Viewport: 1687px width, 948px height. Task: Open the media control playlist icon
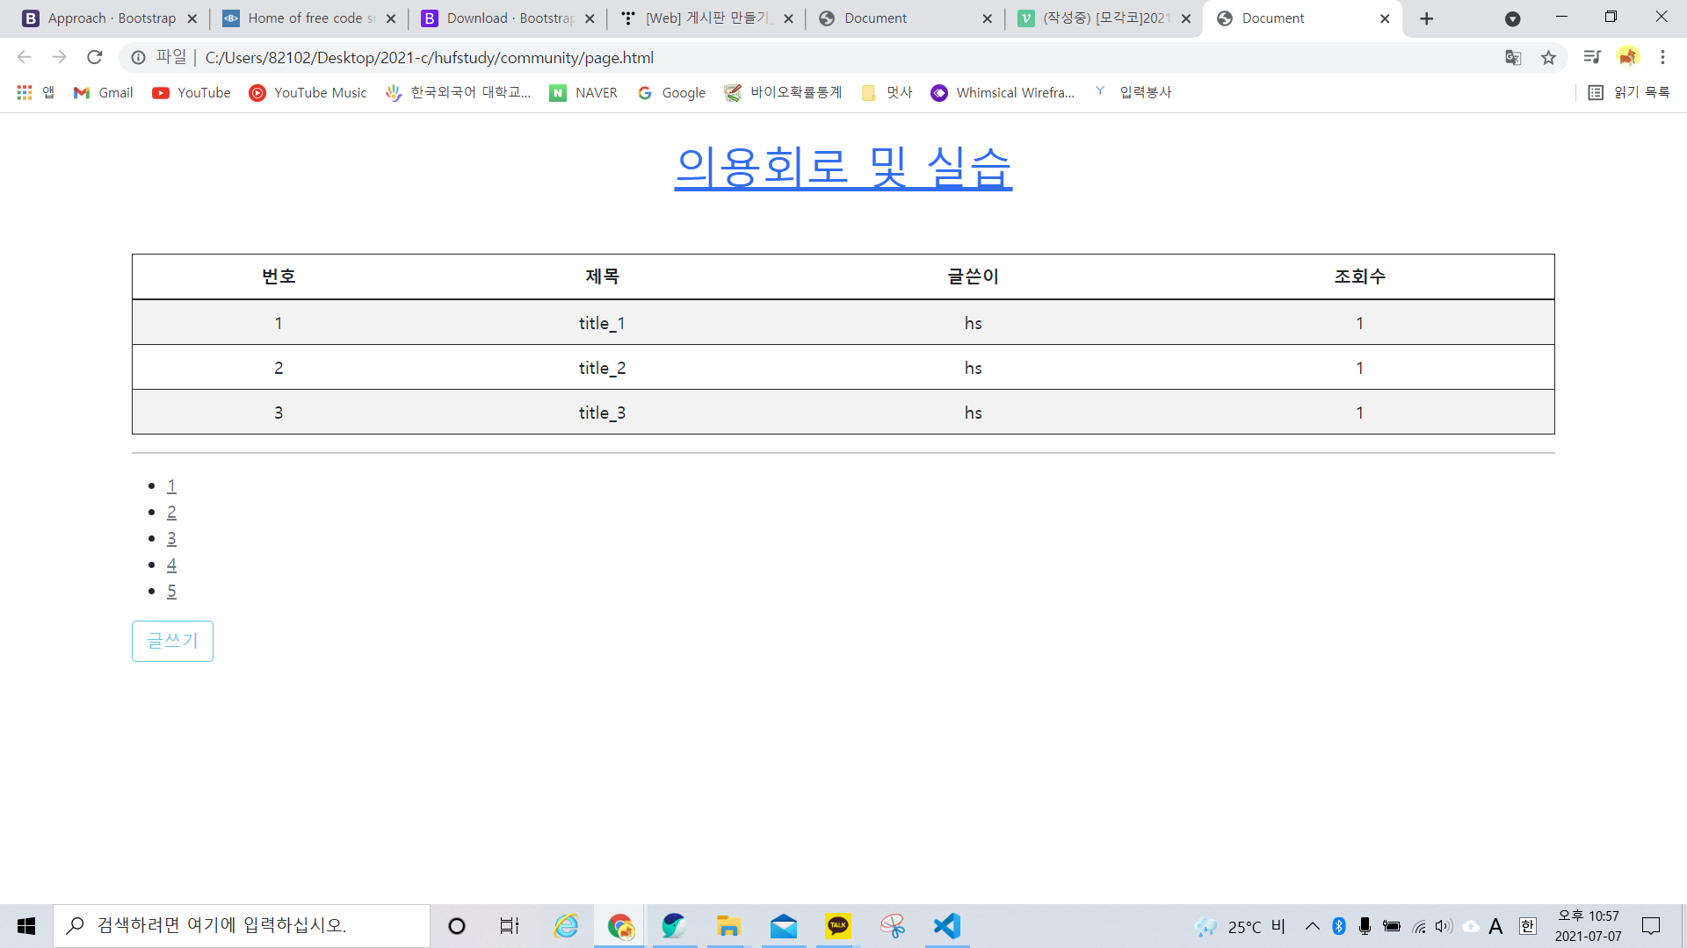coord(1591,58)
